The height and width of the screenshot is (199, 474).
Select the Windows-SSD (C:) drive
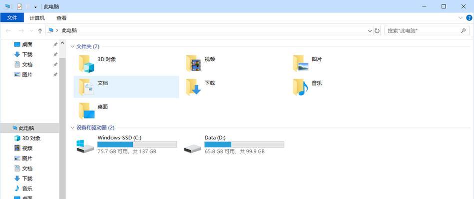pyautogui.click(x=127, y=144)
